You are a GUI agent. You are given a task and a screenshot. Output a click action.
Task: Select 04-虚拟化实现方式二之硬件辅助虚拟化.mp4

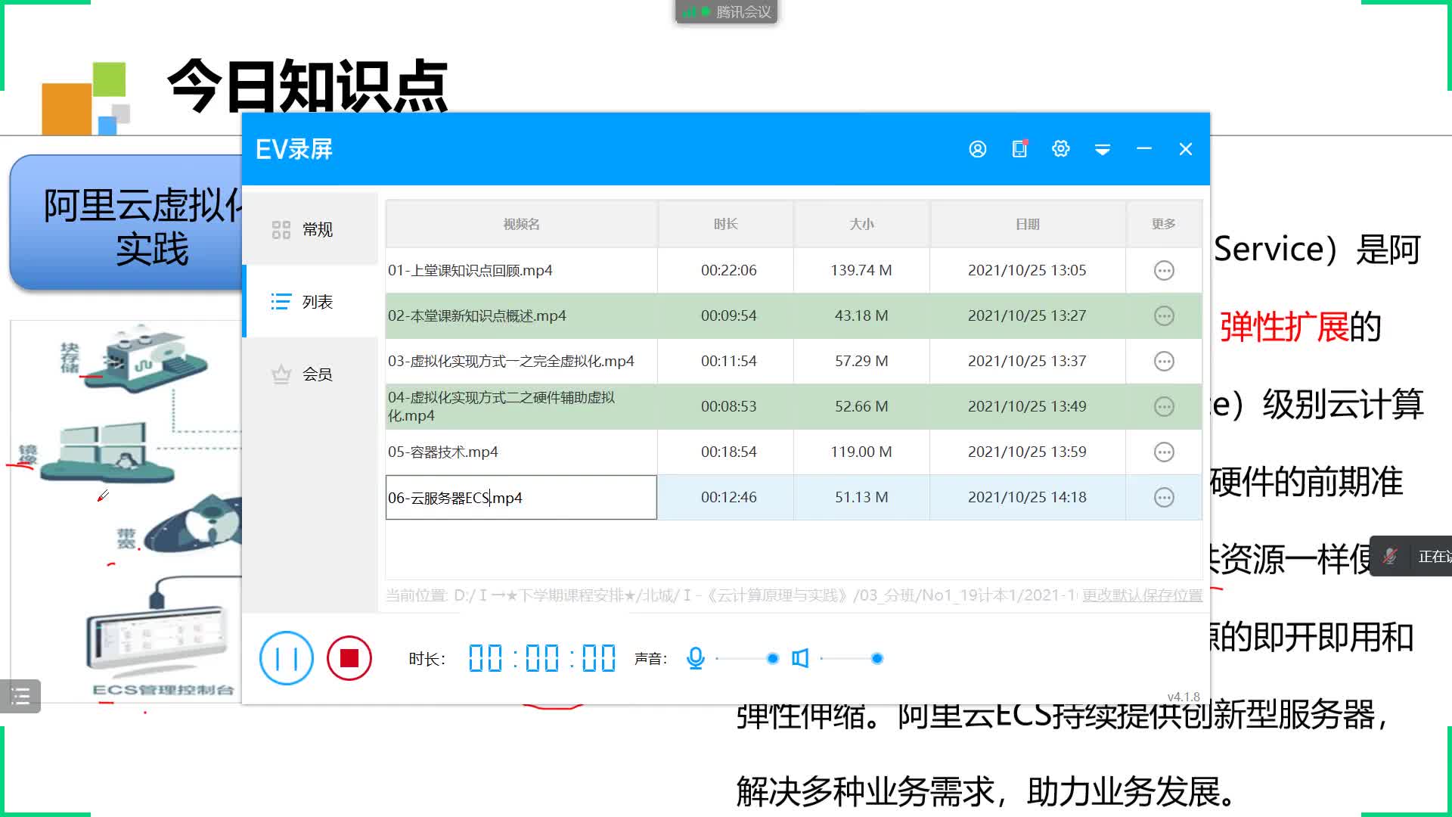[501, 406]
